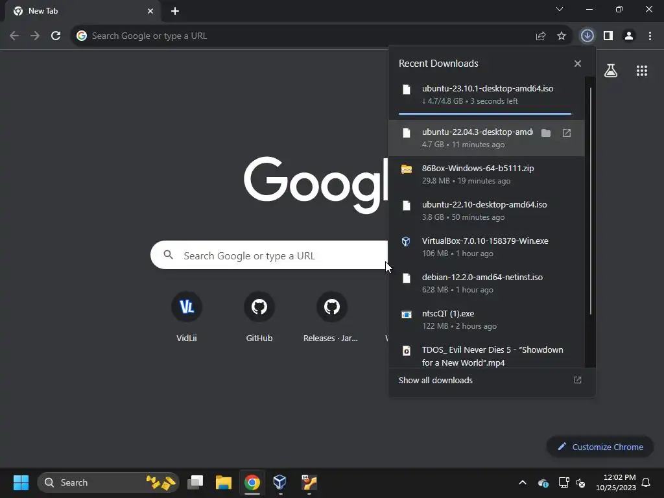
Task: Click the ubuntu-23.10.1 download progress bar
Action: pos(485,113)
